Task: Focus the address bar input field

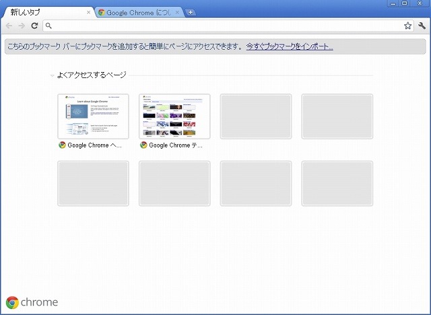Action: [228, 26]
